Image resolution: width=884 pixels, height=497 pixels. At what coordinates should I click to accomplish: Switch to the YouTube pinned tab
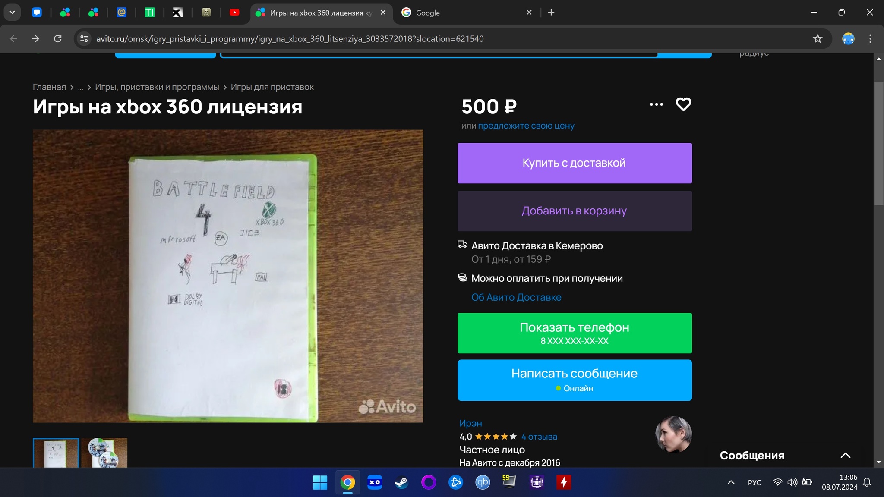(x=234, y=13)
